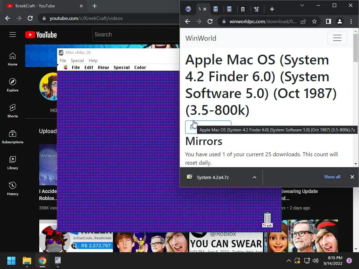Open Shorts in YouTube sidebar

point(13,111)
